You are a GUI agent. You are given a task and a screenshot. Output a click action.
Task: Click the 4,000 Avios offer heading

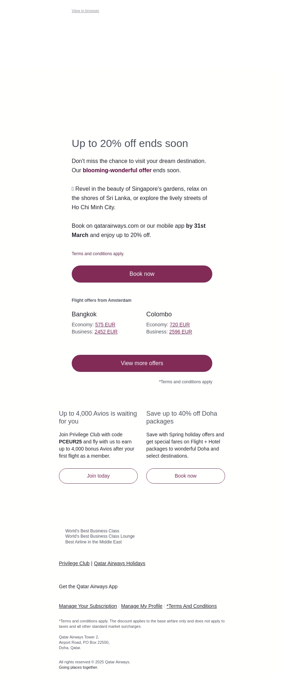point(98,417)
